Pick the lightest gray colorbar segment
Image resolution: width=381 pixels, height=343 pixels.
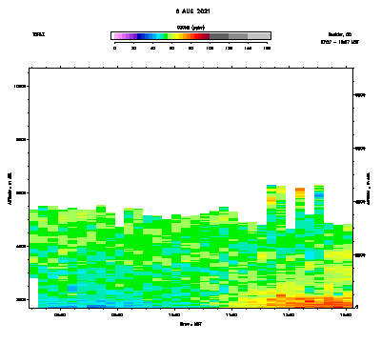pyautogui.click(x=259, y=36)
